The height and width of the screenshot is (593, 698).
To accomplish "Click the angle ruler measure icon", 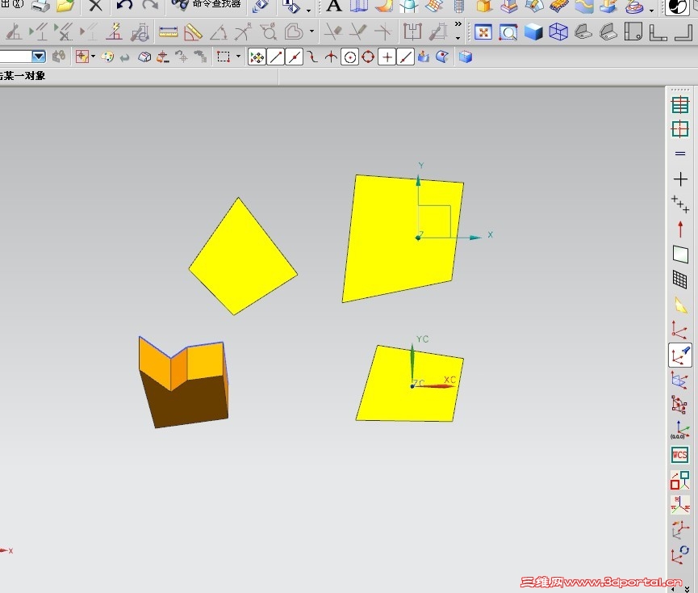I will pos(193,32).
